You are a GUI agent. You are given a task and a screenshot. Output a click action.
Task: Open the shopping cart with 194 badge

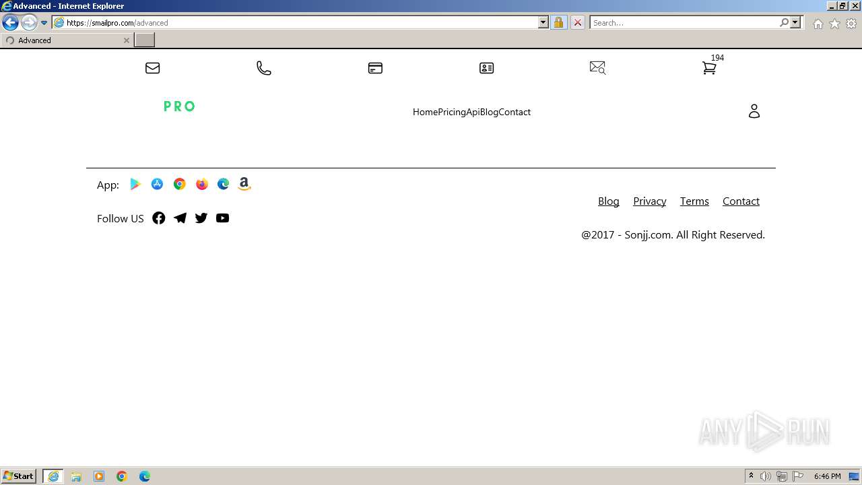click(x=709, y=68)
